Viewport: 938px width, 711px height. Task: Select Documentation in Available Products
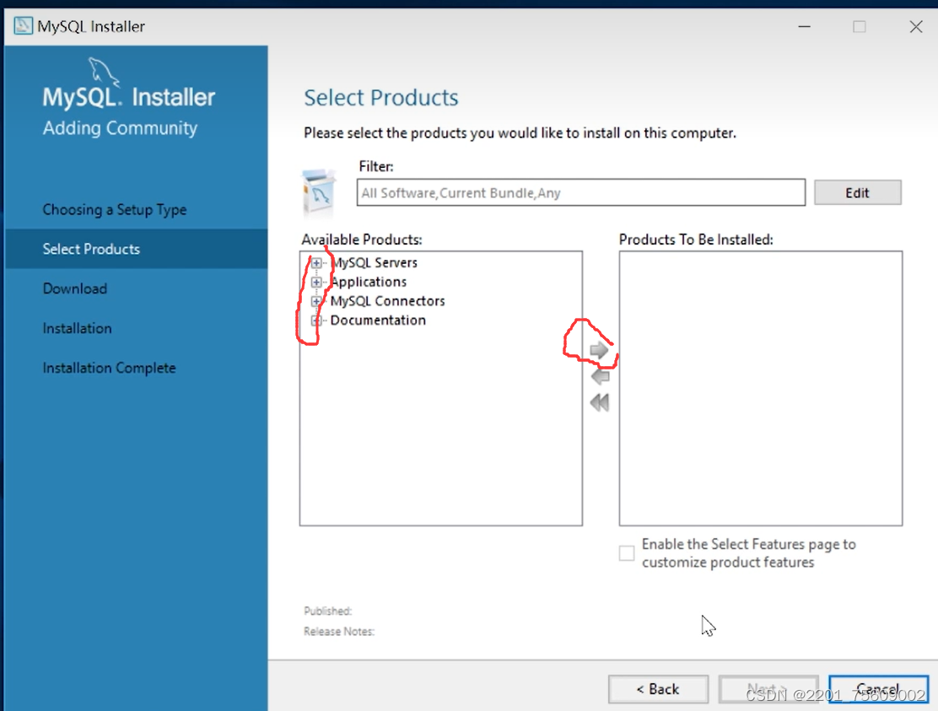(x=378, y=320)
